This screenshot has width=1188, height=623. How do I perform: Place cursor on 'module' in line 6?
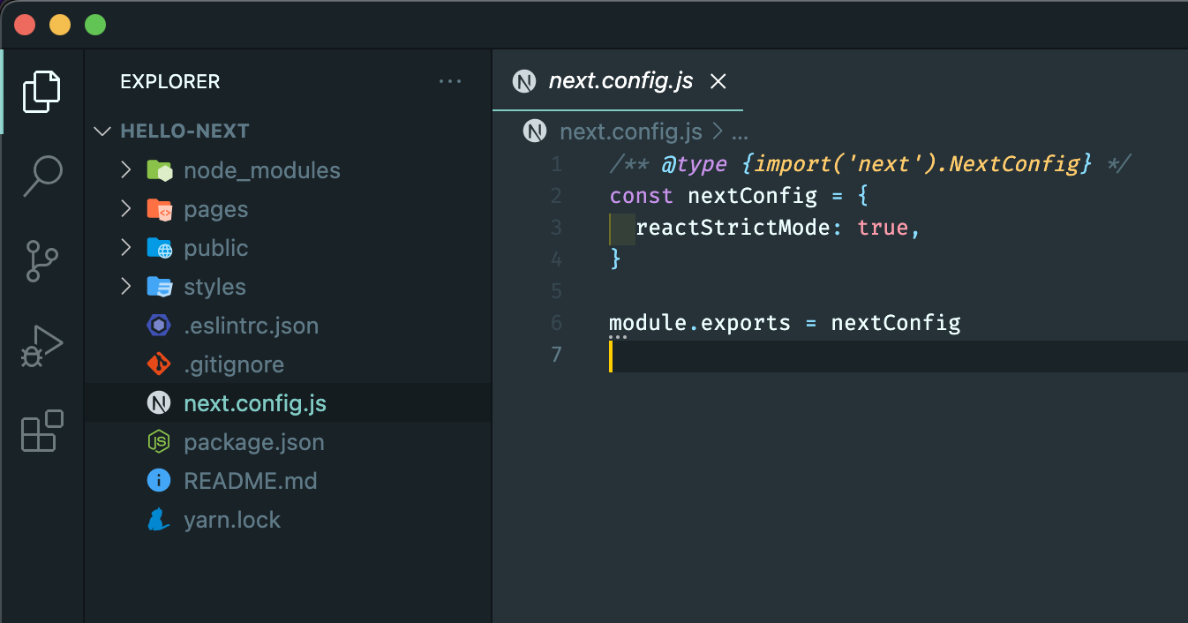tap(648, 323)
